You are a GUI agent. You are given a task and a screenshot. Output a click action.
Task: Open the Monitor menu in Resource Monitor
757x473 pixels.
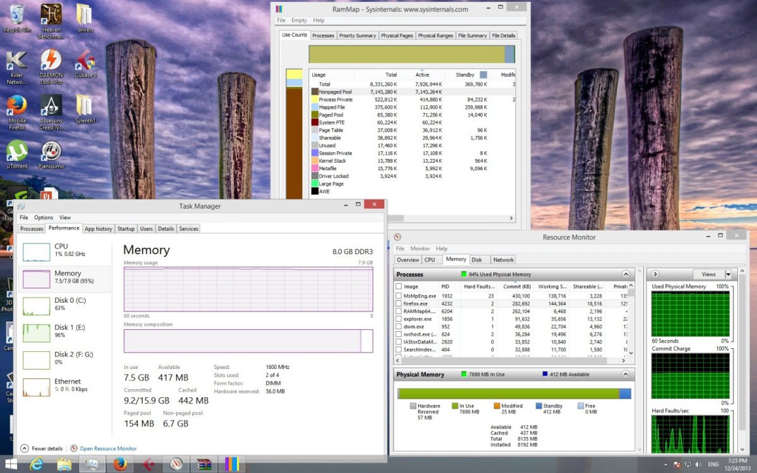420,248
